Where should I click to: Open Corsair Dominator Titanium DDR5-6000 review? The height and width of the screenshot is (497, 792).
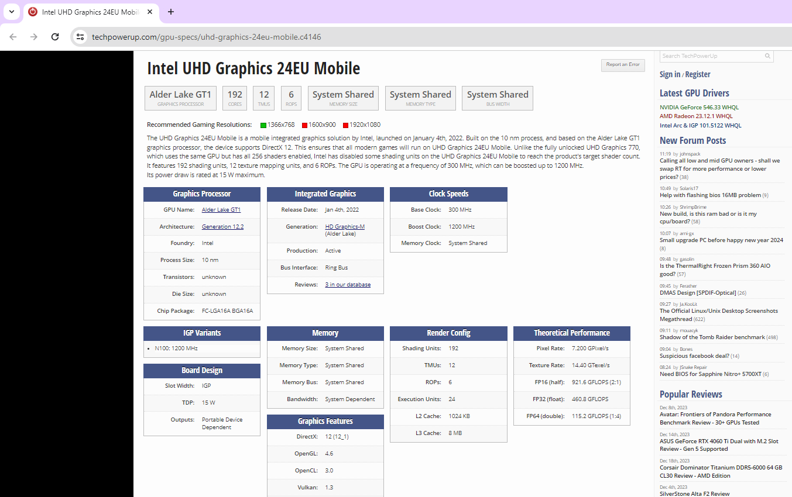(721, 472)
